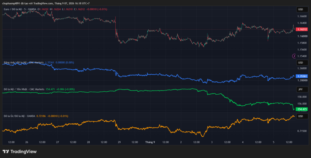Open the USD currency selector on Euro pane
This screenshot has width=311, height=158.
302,9
